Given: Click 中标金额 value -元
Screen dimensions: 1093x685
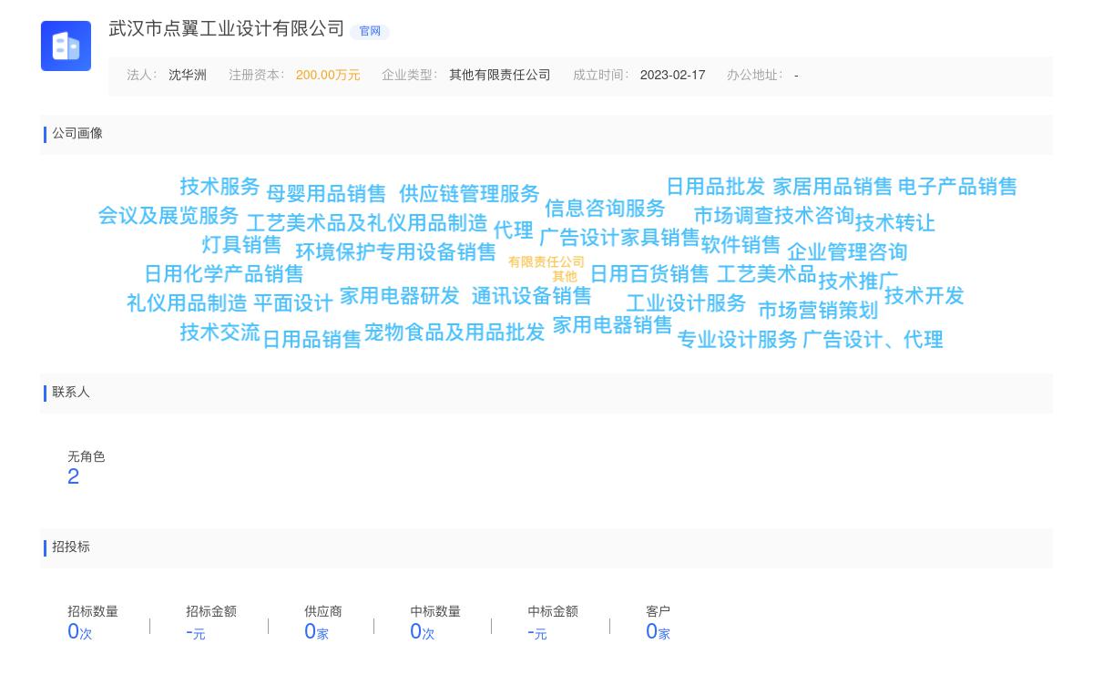Looking at the screenshot, I should pos(537,632).
